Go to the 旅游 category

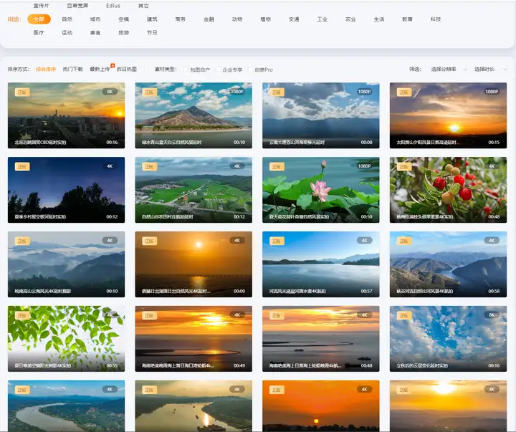pos(124,32)
